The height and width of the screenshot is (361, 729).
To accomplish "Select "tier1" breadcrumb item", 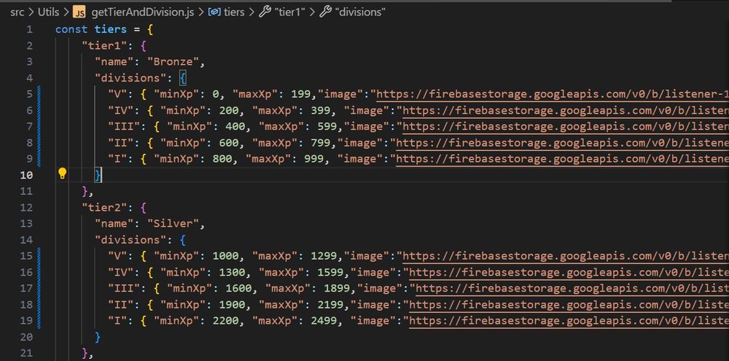I will [291, 12].
